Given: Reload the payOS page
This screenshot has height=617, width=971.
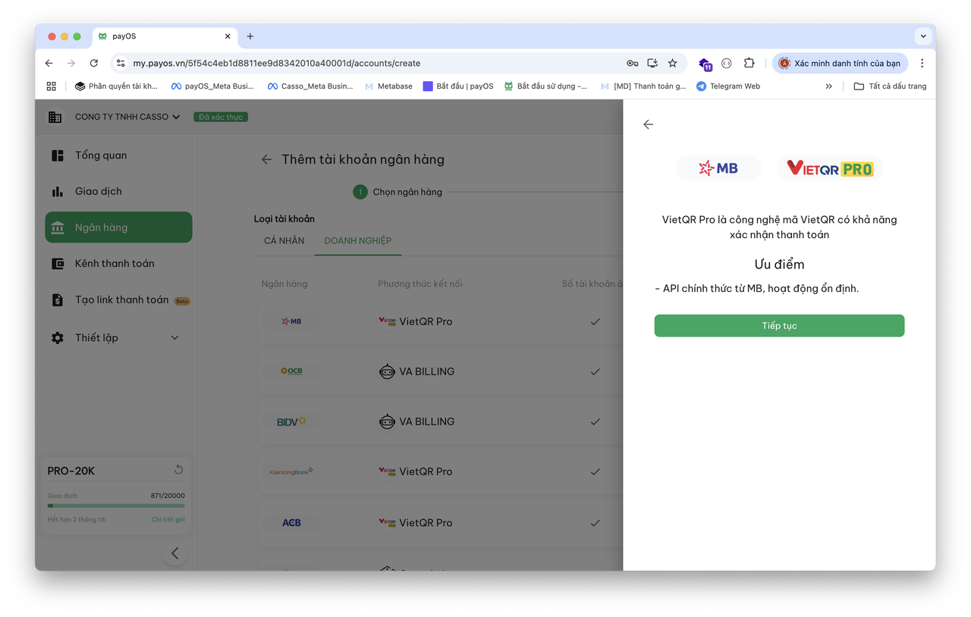Looking at the screenshot, I should [94, 64].
